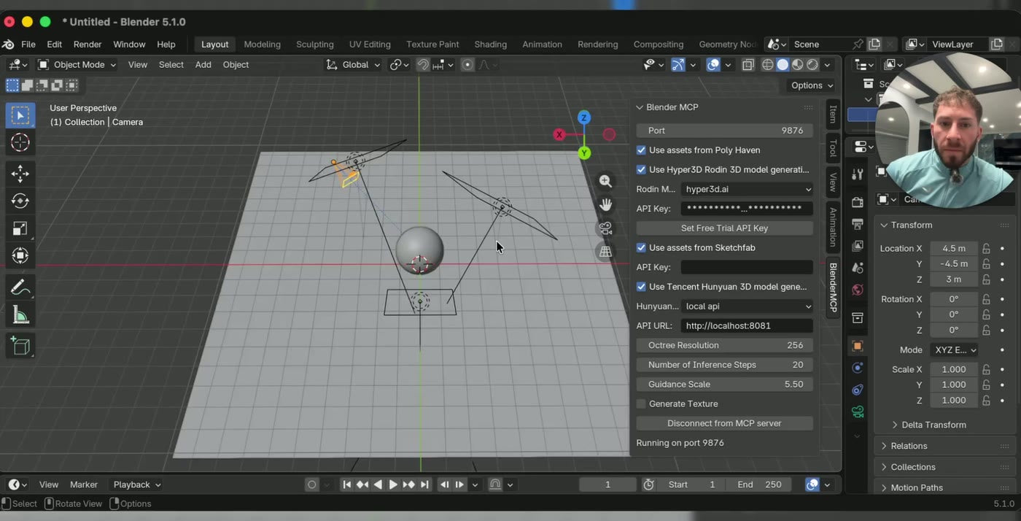
Task: Click the zoom magnifier viewport icon
Action: click(605, 181)
